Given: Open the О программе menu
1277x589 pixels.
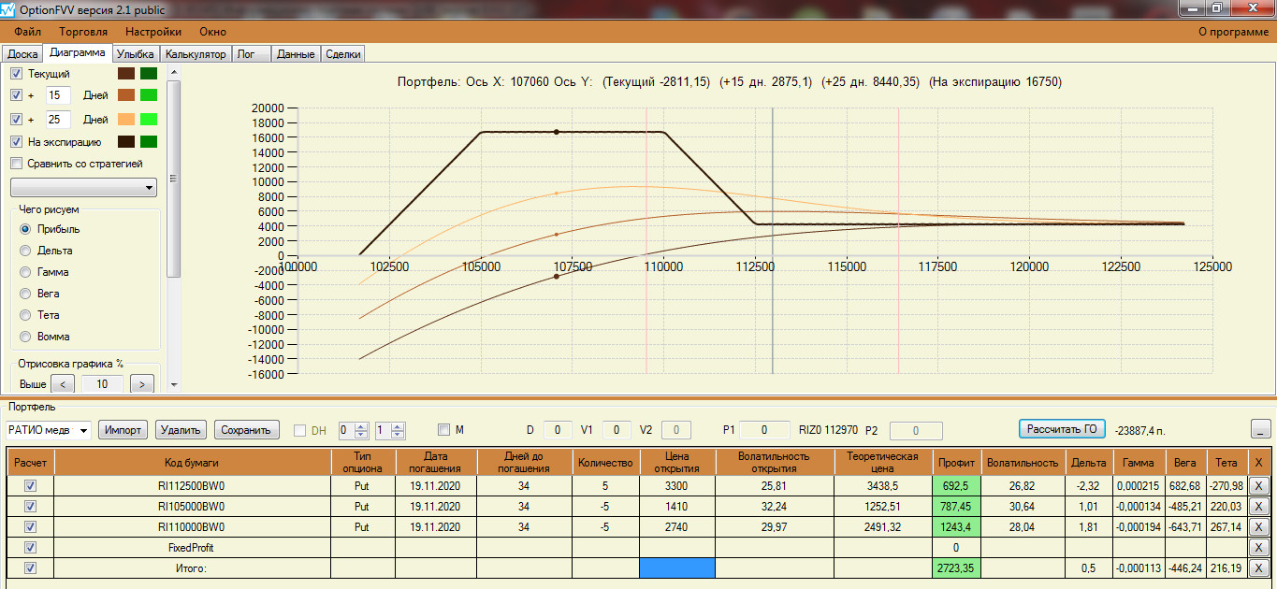Looking at the screenshot, I should tap(1233, 32).
